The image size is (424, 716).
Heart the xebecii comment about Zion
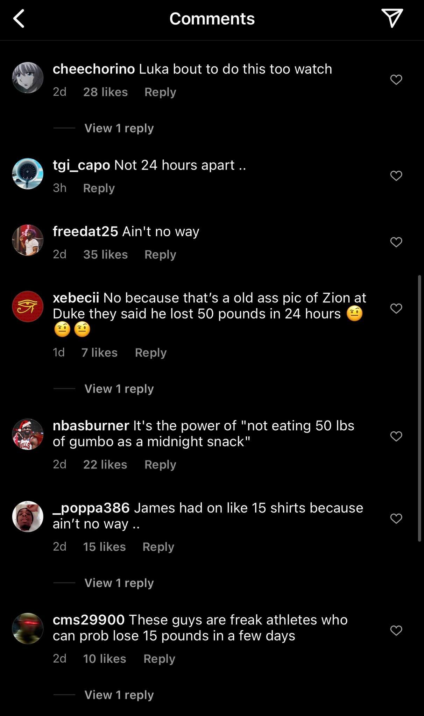pos(396,308)
